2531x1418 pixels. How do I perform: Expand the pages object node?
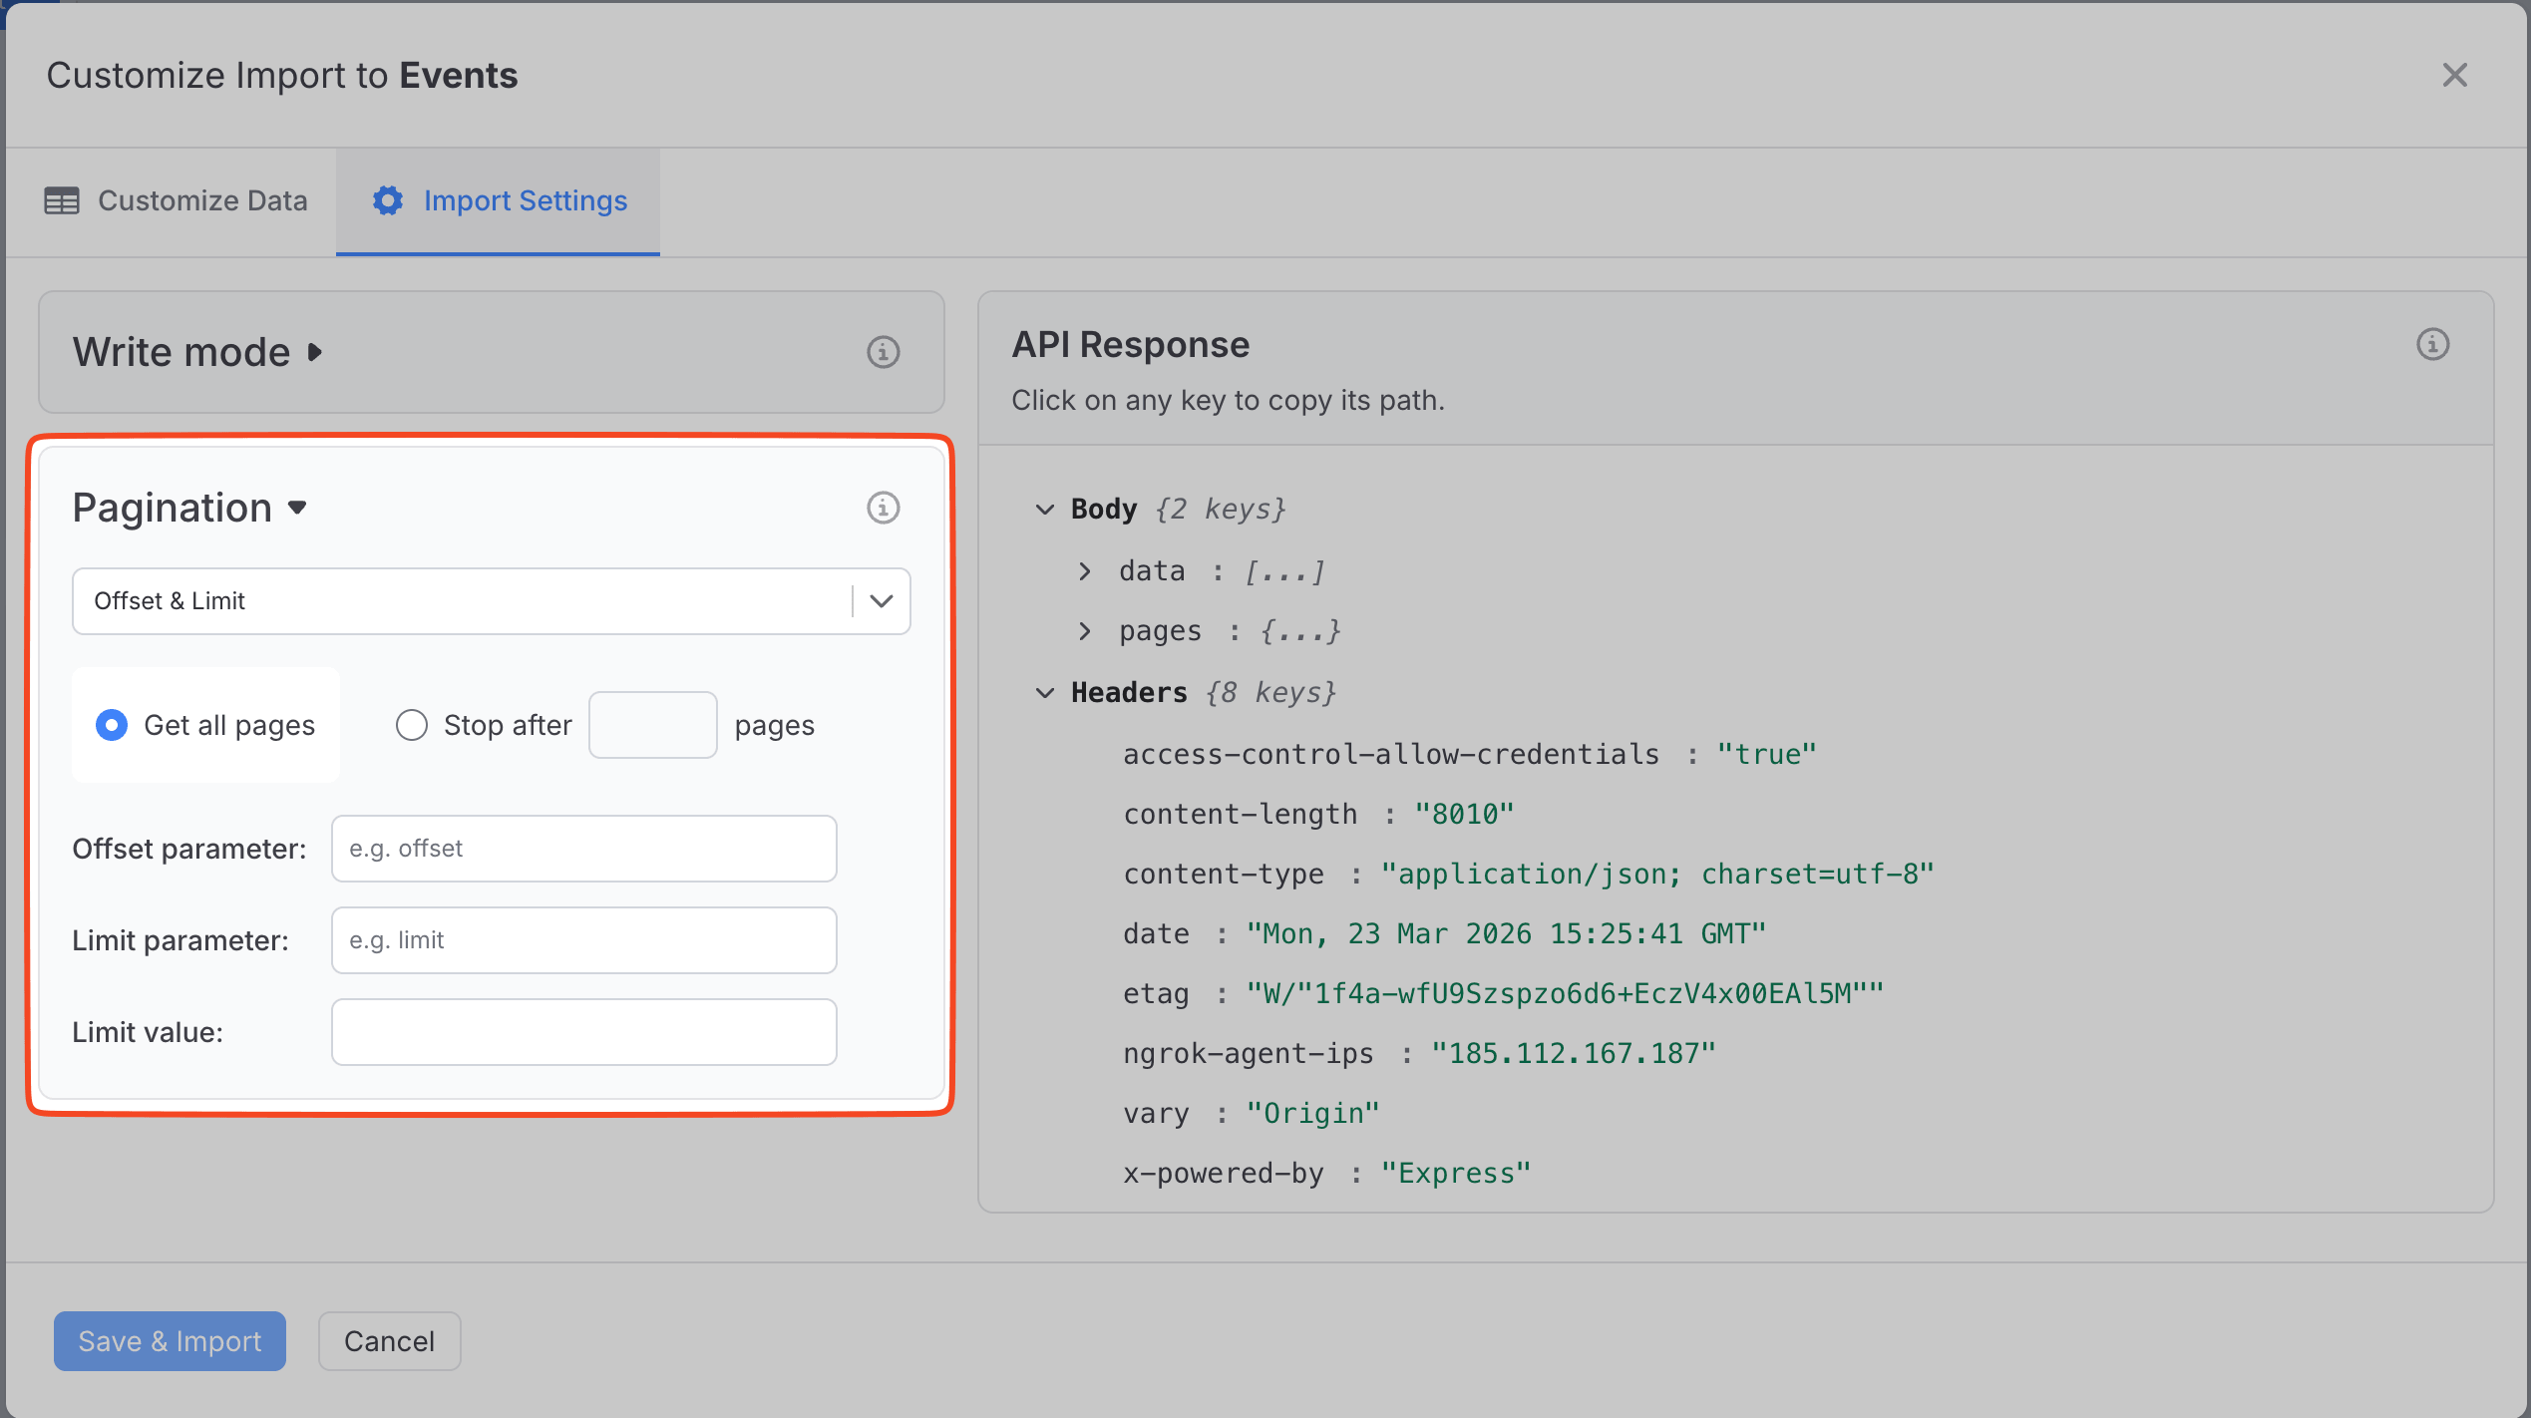(x=1085, y=631)
